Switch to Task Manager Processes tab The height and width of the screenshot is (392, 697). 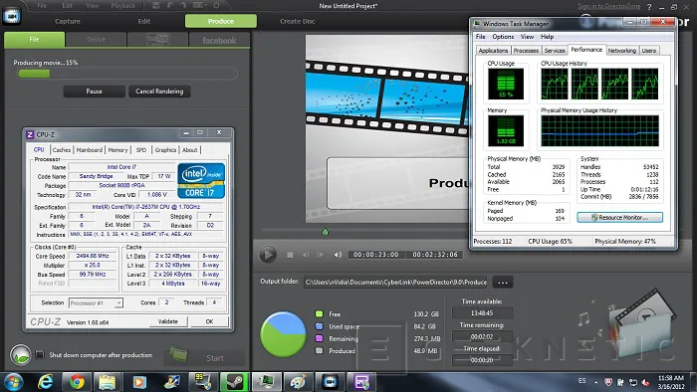coord(526,51)
